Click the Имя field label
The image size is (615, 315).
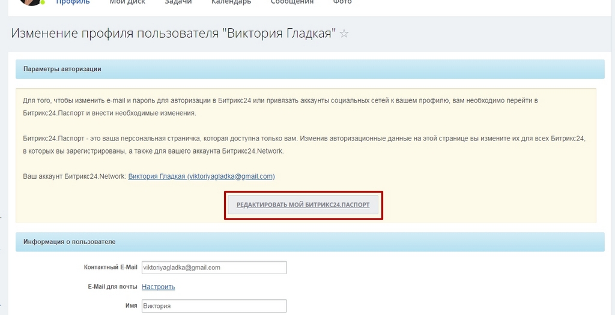coord(132,305)
